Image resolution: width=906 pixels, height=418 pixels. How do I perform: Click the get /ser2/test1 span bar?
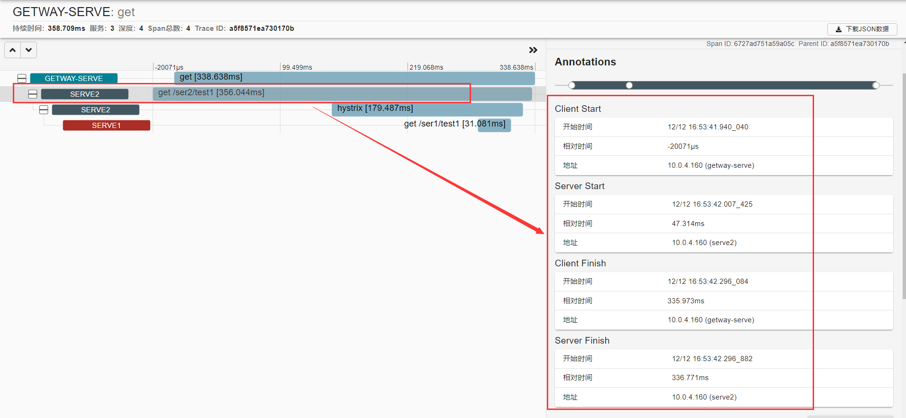[342, 93]
